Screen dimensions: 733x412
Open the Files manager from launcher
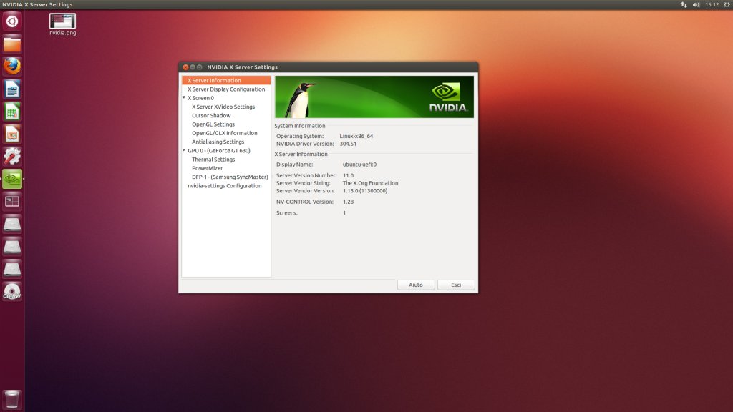pyautogui.click(x=12, y=44)
